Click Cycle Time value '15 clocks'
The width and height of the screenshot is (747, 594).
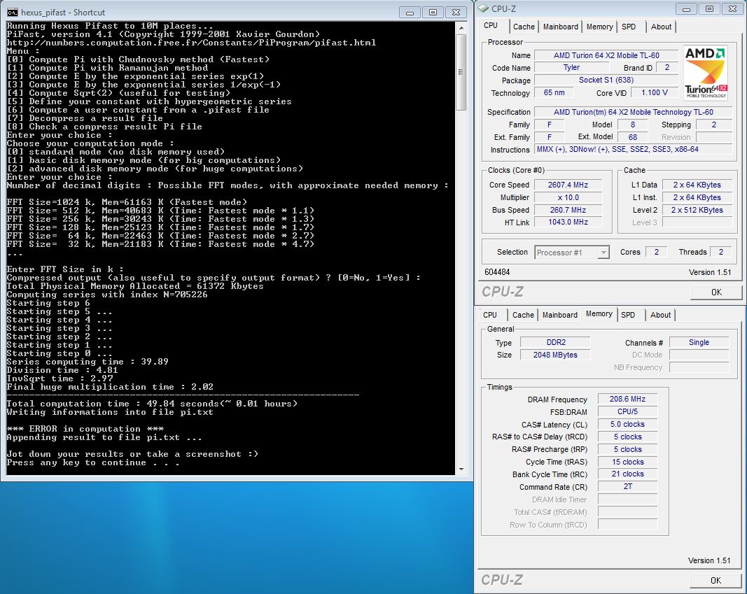627,462
